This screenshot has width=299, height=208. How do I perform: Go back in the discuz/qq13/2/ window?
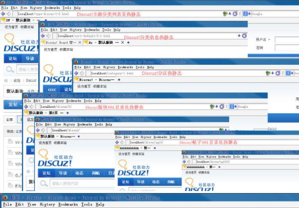pos(184,162)
